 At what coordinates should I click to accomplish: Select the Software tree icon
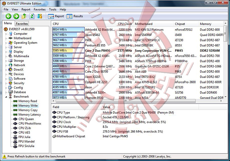tap(11, 79)
